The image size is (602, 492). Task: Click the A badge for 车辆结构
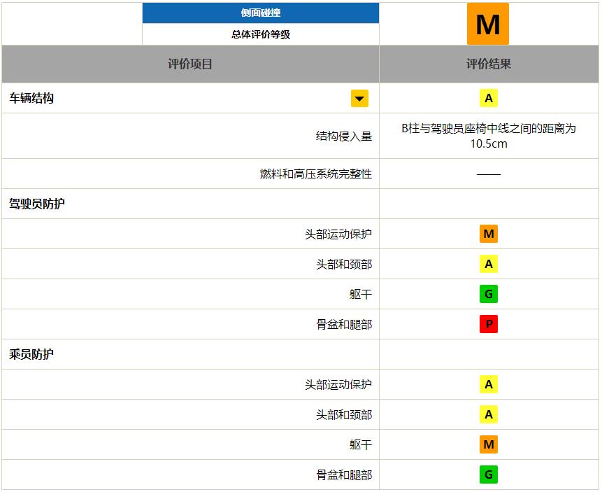click(x=488, y=98)
